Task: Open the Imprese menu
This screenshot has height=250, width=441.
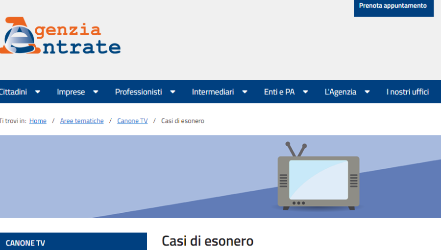Action: click(x=71, y=92)
